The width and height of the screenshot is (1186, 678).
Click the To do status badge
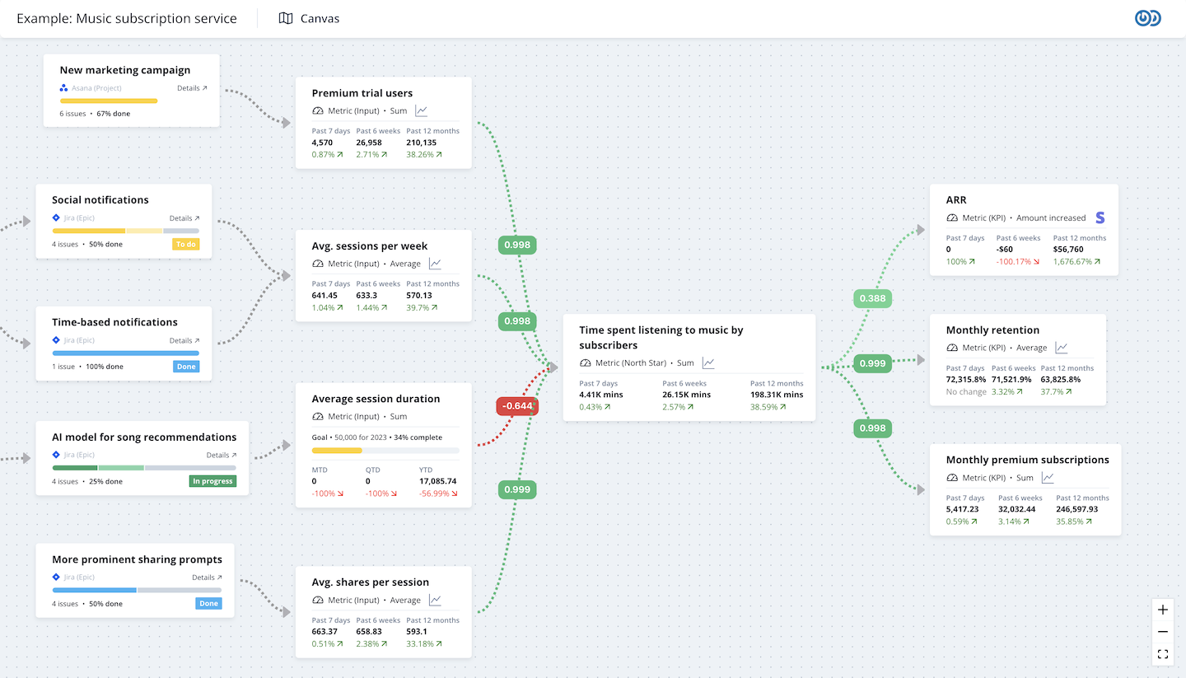click(x=185, y=244)
